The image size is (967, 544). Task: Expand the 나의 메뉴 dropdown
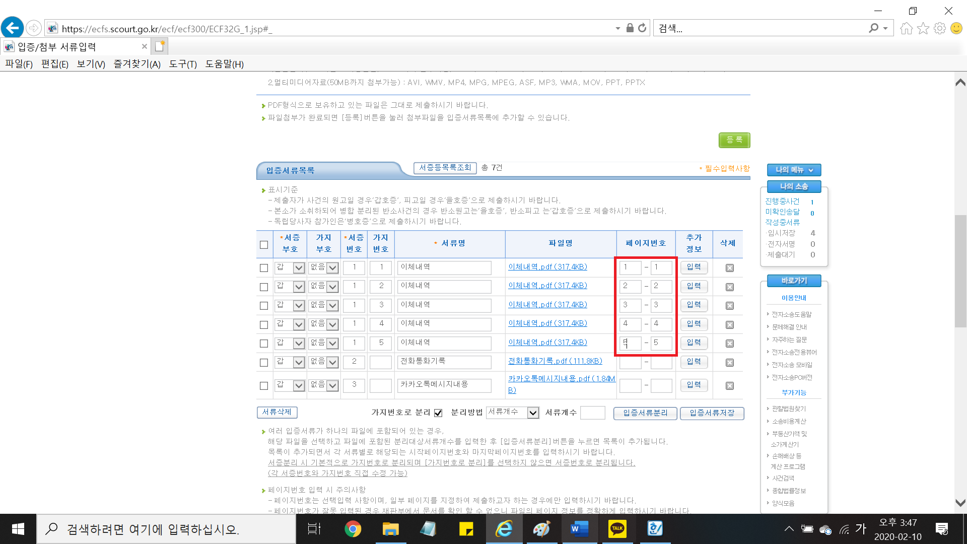pyautogui.click(x=794, y=170)
